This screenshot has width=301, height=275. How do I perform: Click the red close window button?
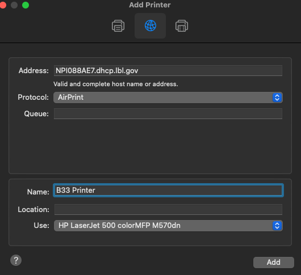(x=3, y=5)
